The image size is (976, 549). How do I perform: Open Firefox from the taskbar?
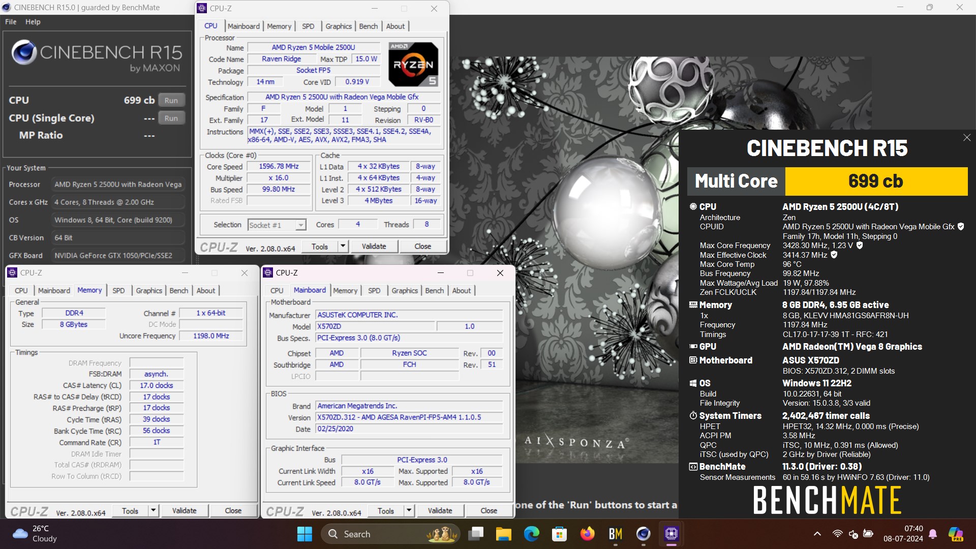[x=587, y=534]
